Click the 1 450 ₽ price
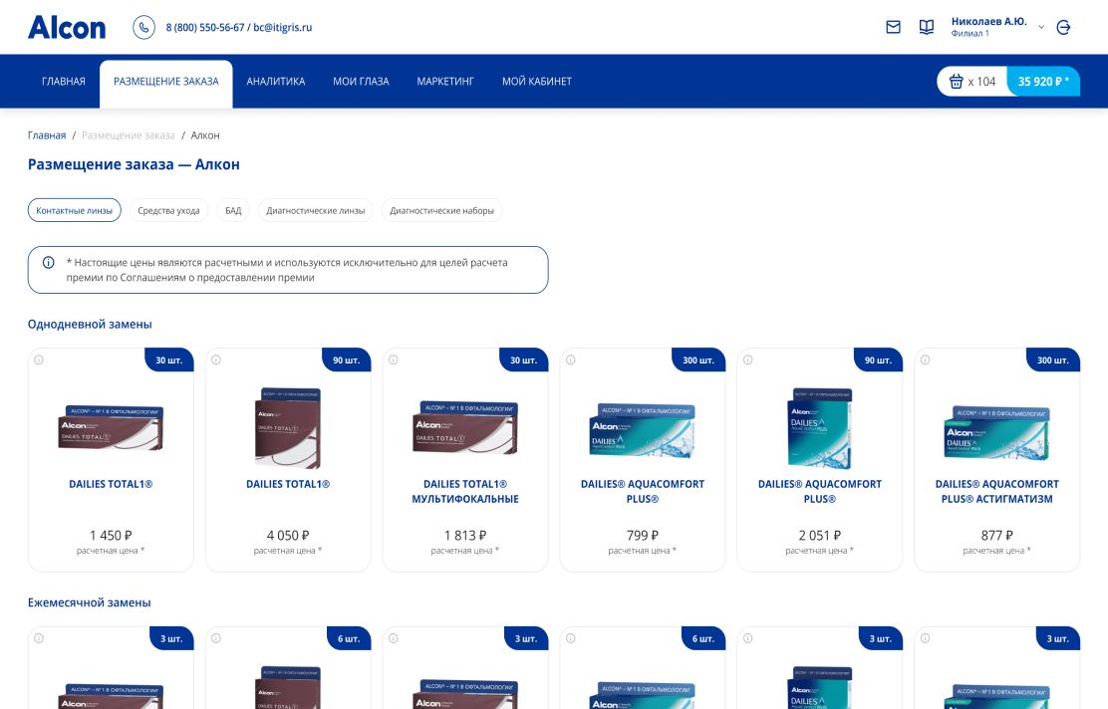1108x709 pixels. coord(111,536)
